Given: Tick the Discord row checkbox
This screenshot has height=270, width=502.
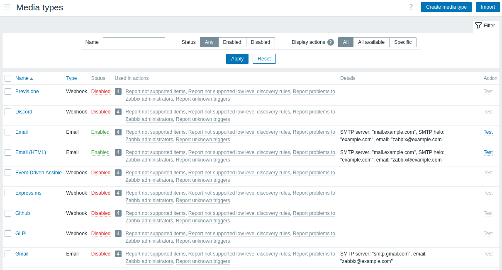Looking at the screenshot, I should (8, 112).
